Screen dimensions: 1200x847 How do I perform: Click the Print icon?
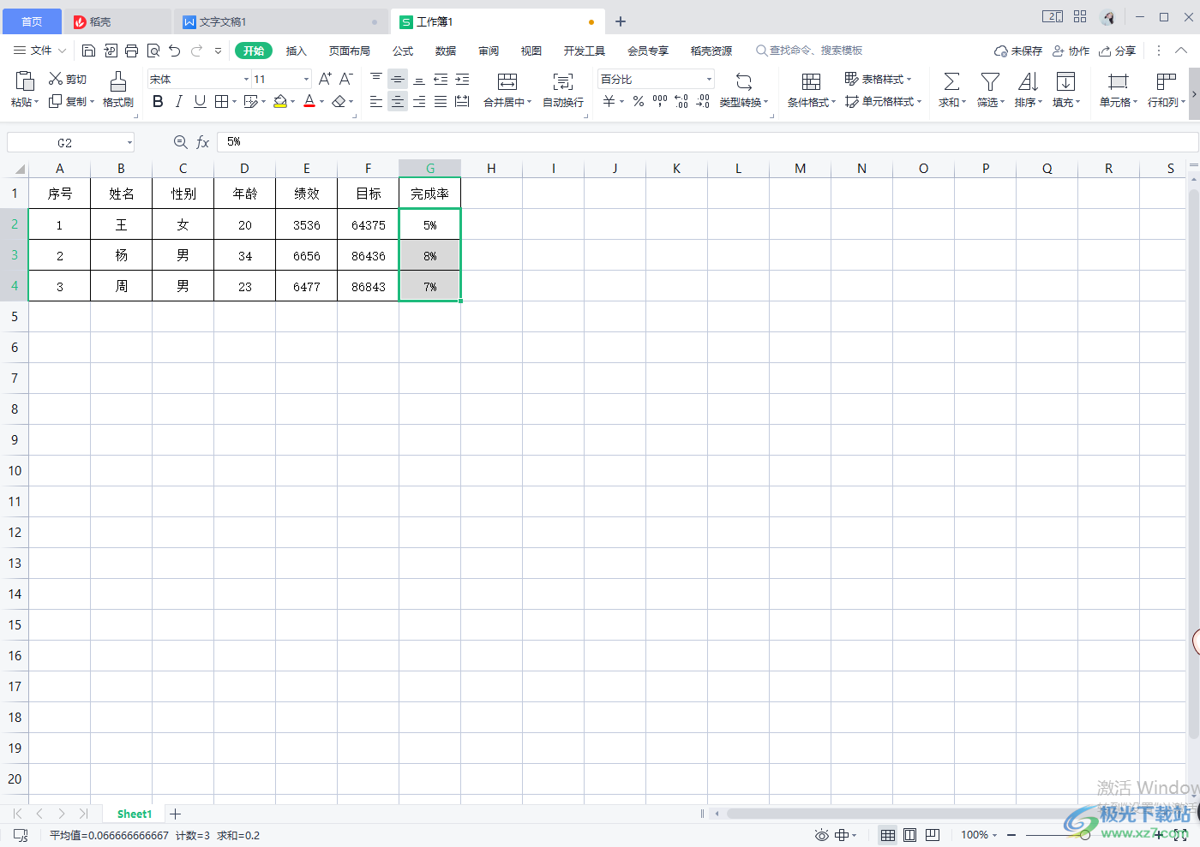pyautogui.click(x=131, y=51)
